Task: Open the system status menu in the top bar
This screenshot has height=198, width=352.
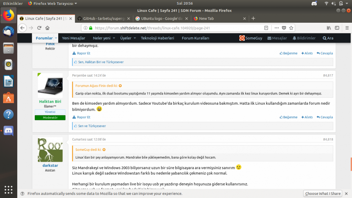Action: pos(336,4)
